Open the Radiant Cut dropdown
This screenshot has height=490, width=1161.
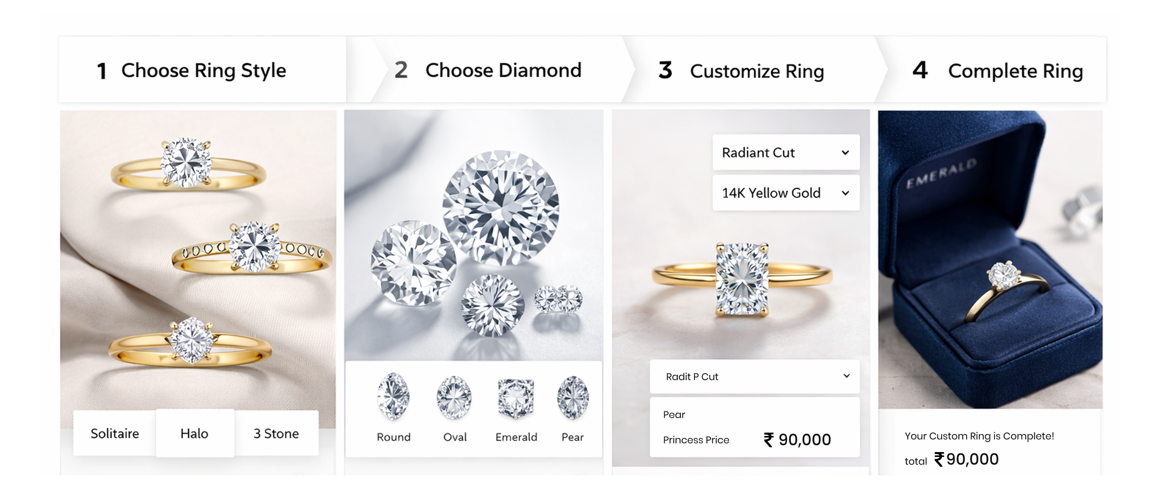click(786, 153)
